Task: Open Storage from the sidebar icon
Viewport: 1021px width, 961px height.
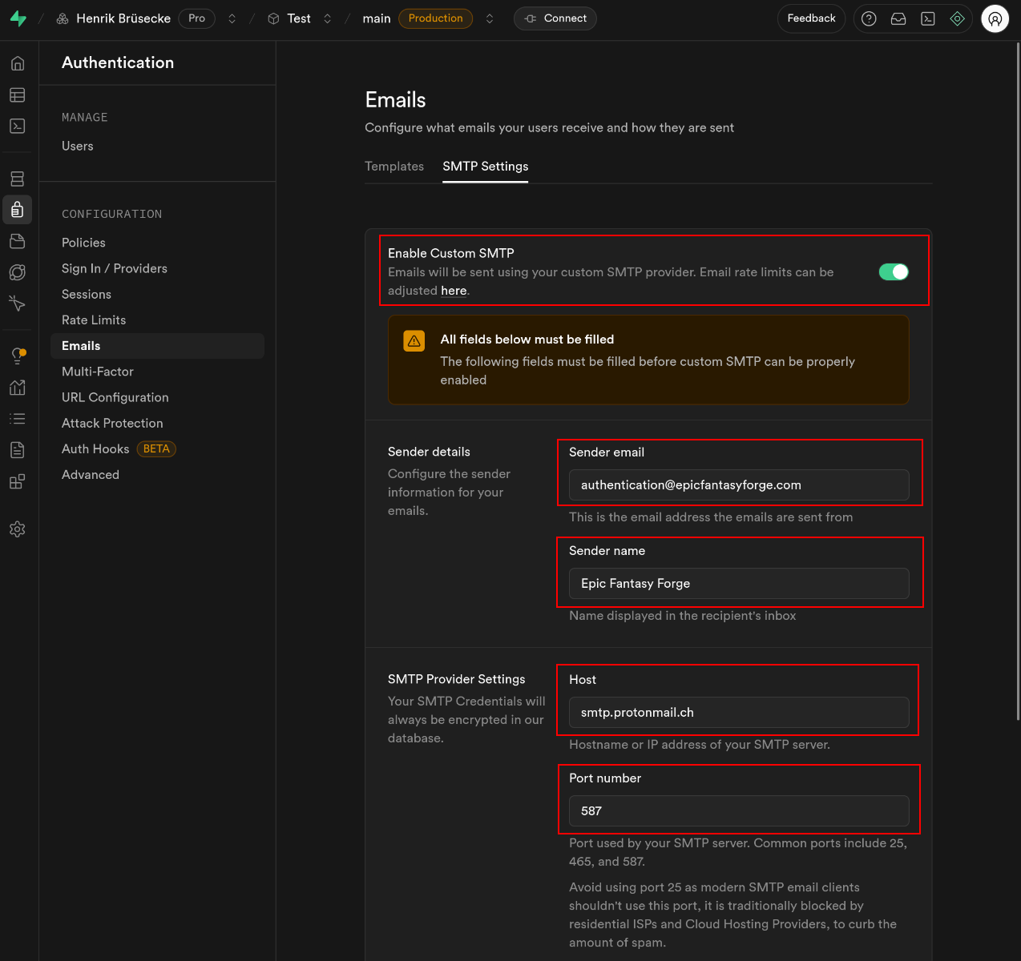Action: point(18,241)
